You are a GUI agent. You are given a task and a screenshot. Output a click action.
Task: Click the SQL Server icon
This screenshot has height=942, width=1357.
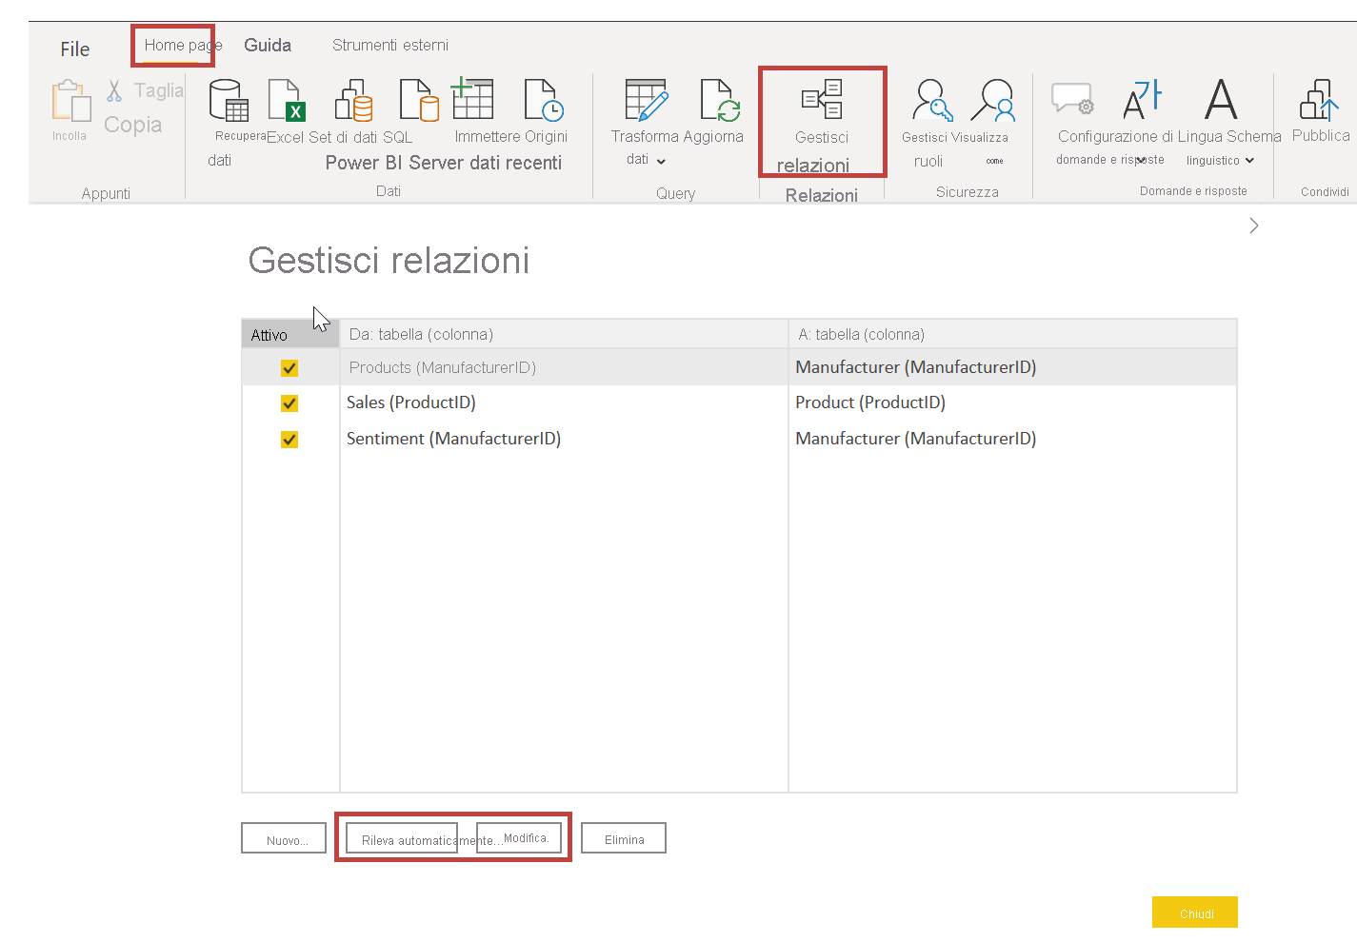click(x=419, y=101)
